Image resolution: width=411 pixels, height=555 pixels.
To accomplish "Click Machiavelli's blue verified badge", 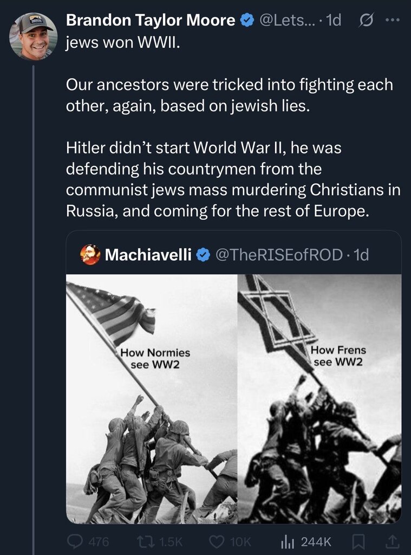I will tap(203, 254).
